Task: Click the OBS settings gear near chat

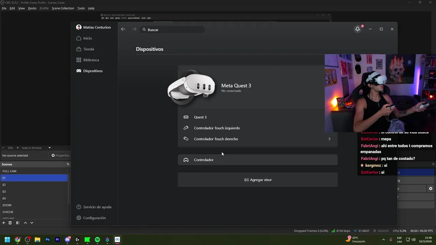Action: pyautogui.click(x=431, y=189)
